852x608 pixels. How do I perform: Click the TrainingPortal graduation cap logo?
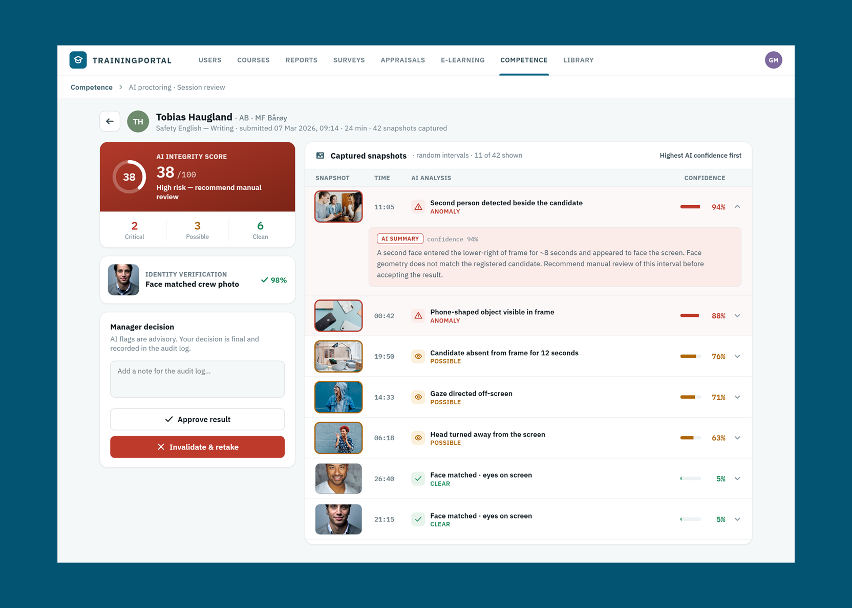pyautogui.click(x=78, y=60)
